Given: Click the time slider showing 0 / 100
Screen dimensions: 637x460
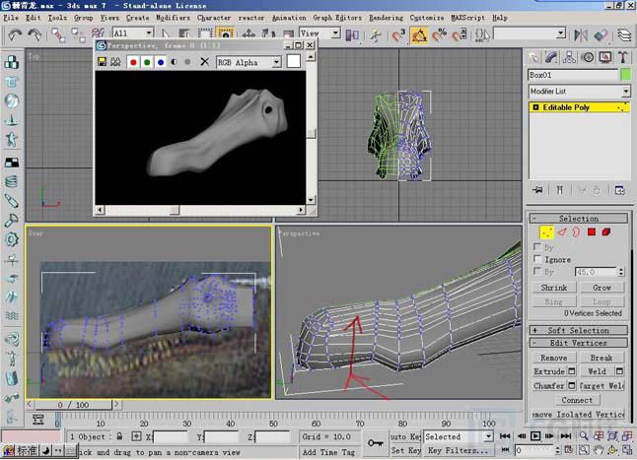Looking at the screenshot, I should [x=73, y=405].
